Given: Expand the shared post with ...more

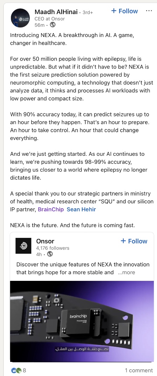Looking at the screenshot, I should tap(126, 272).
